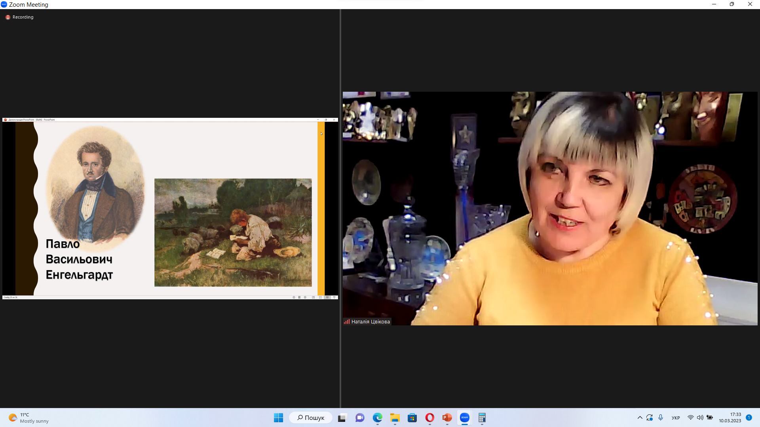Open weather widget showing 11°C Mostly sunny

pos(28,418)
